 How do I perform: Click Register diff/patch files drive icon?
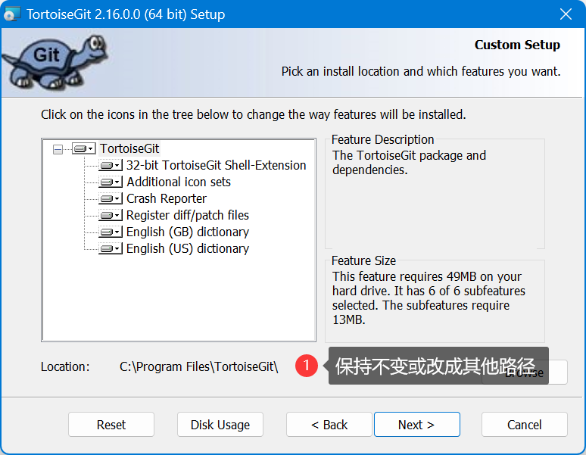coord(111,216)
